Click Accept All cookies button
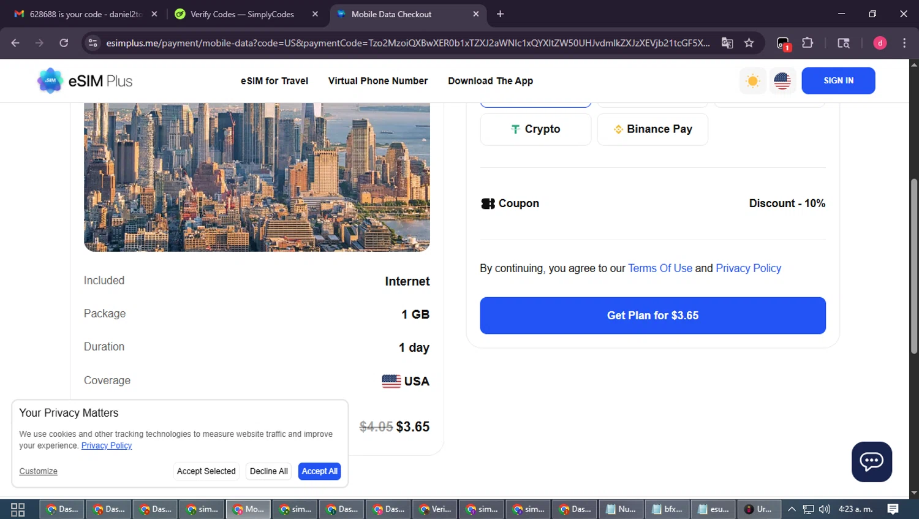Screen dimensions: 919x519 (319, 471)
